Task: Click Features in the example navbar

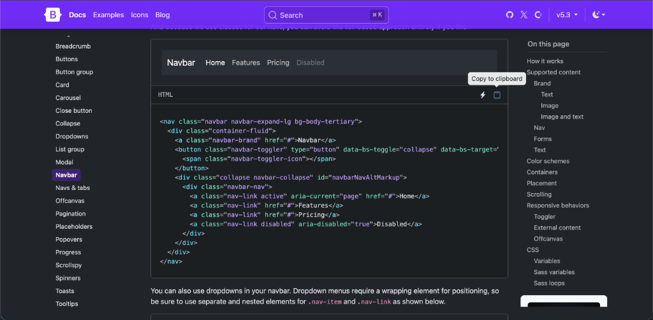Action: (246, 63)
